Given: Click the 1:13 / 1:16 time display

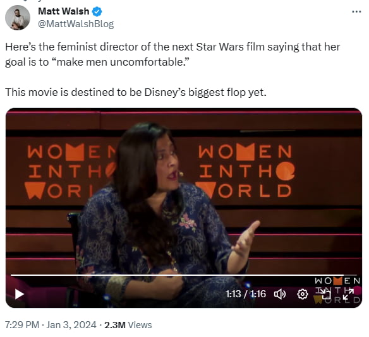Looking at the screenshot, I should 246,294.
